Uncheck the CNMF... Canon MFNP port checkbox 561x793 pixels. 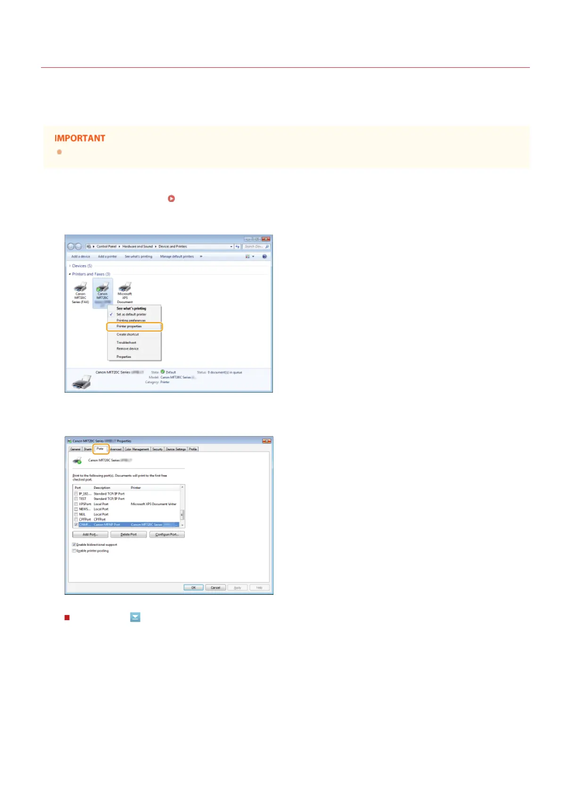click(76, 525)
